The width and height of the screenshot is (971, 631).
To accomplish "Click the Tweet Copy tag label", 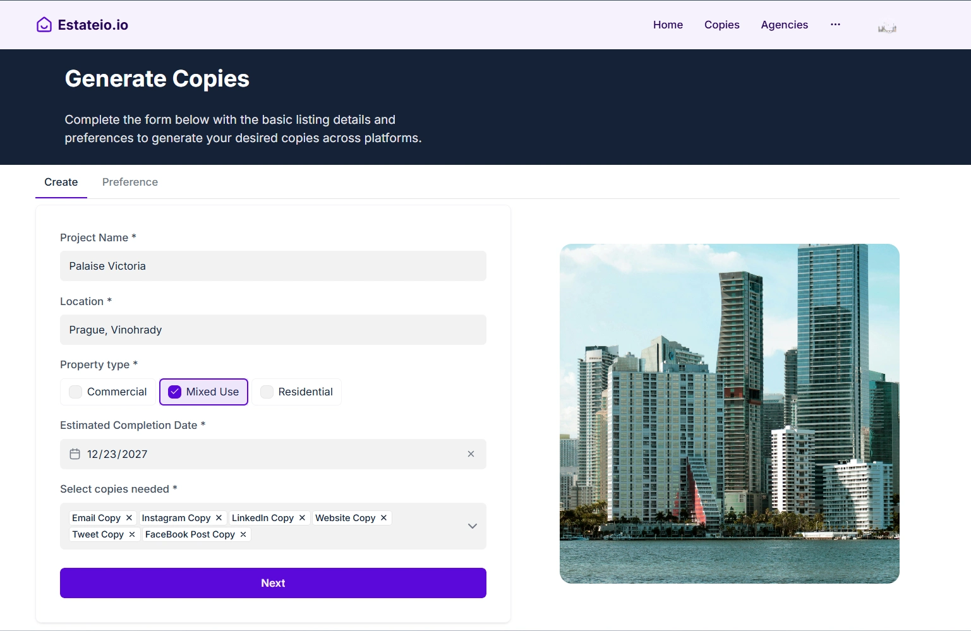I will (x=98, y=534).
